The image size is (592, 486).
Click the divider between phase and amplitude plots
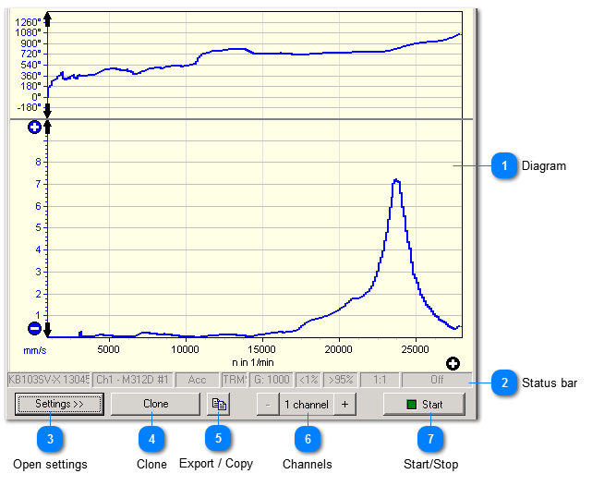249,119
